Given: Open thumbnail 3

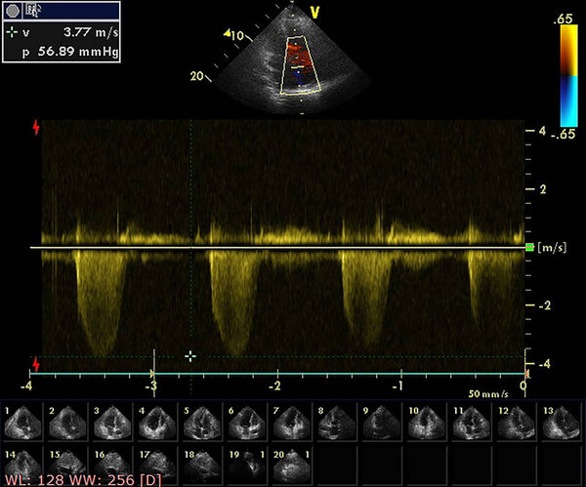Looking at the screenshot, I should pyautogui.click(x=112, y=422).
